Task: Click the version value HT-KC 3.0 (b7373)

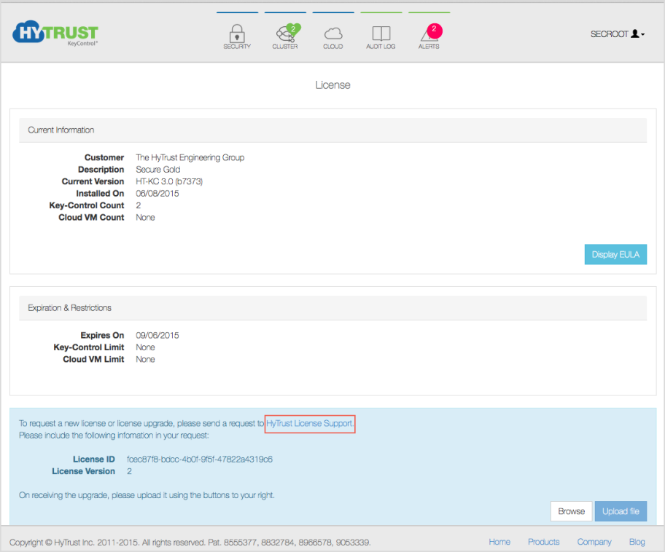Action: click(x=169, y=181)
